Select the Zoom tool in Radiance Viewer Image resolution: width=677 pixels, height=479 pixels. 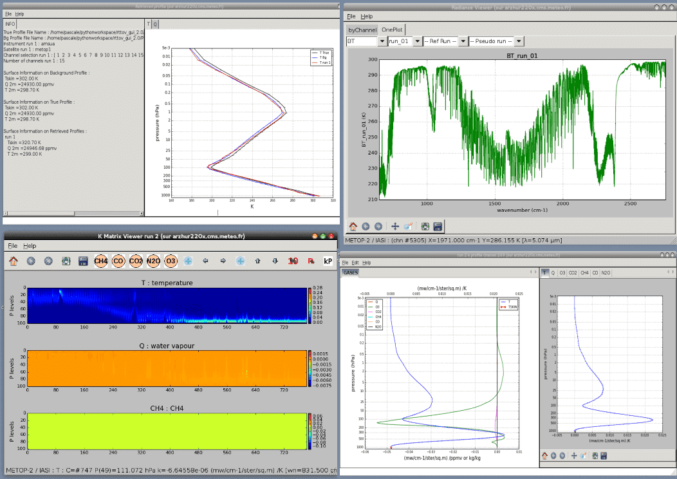408,227
